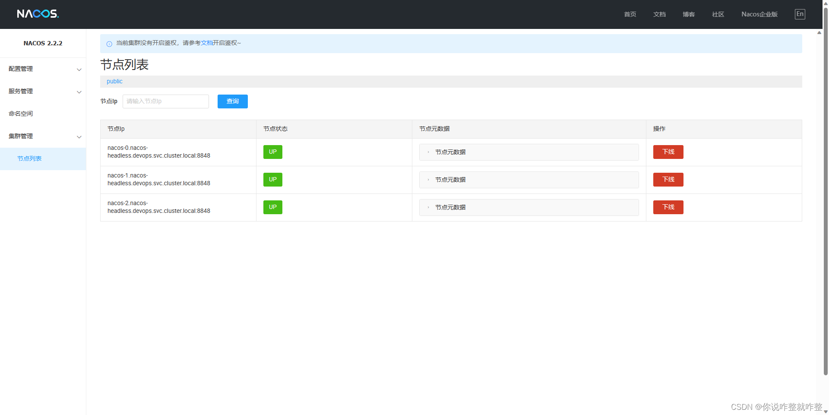Select the public namespace
829x415 pixels.
point(114,81)
